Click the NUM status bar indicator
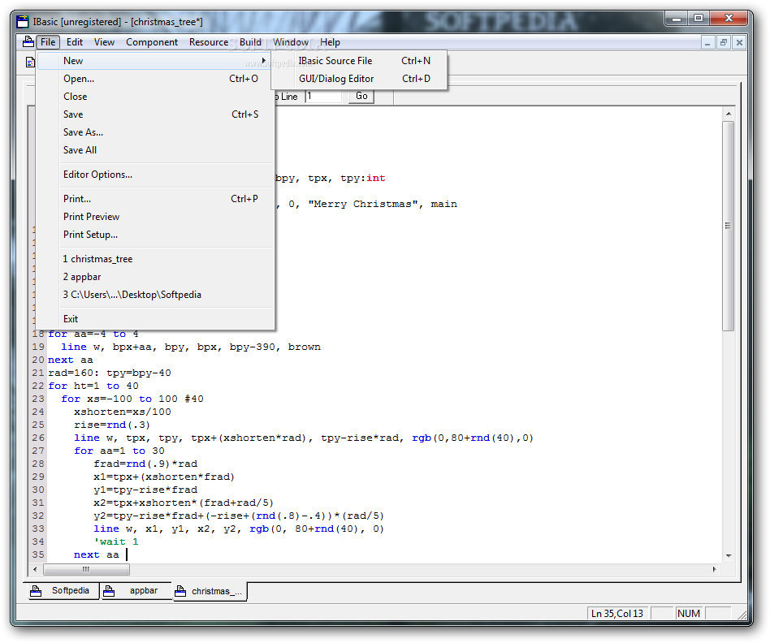The image size is (770, 643). (x=689, y=614)
